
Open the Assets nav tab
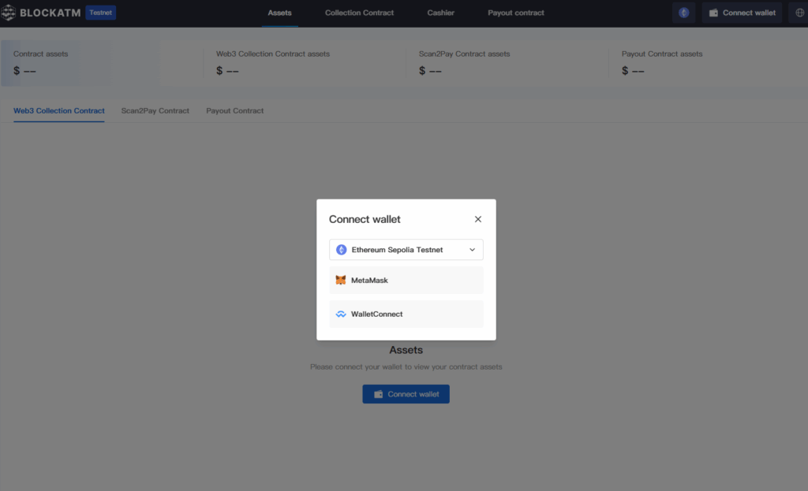point(279,13)
